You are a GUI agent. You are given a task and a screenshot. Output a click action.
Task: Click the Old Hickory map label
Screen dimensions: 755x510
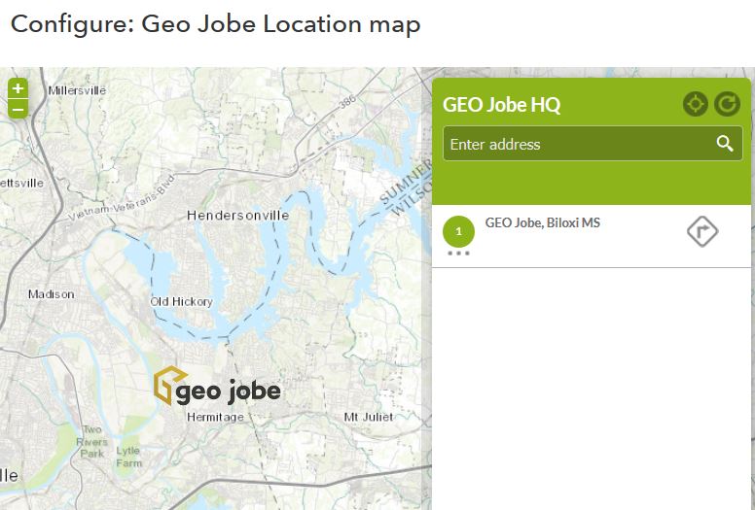pyautogui.click(x=181, y=302)
